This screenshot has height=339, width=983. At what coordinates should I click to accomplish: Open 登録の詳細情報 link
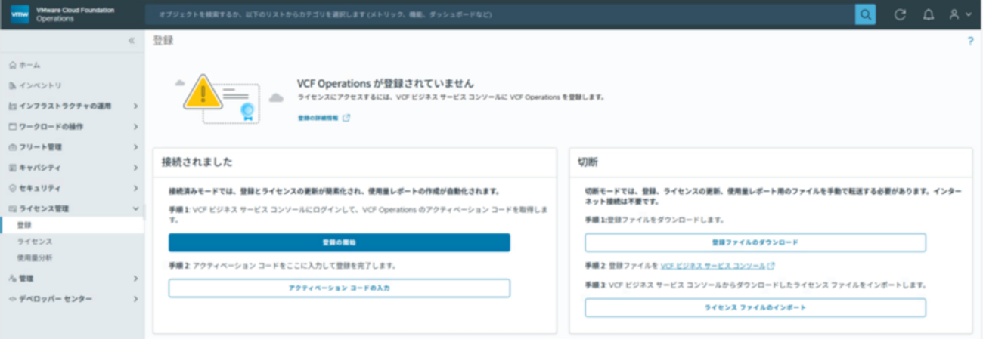319,118
